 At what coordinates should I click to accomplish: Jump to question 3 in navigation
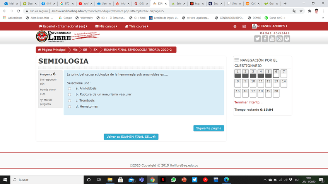[253, 74]
